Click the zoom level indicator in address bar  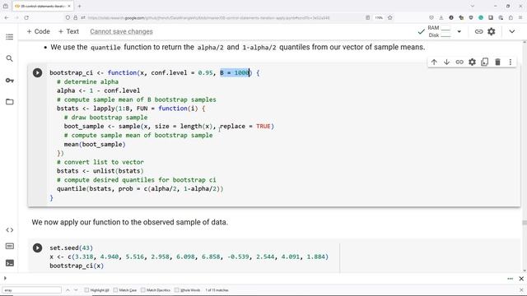click(379, 17)
